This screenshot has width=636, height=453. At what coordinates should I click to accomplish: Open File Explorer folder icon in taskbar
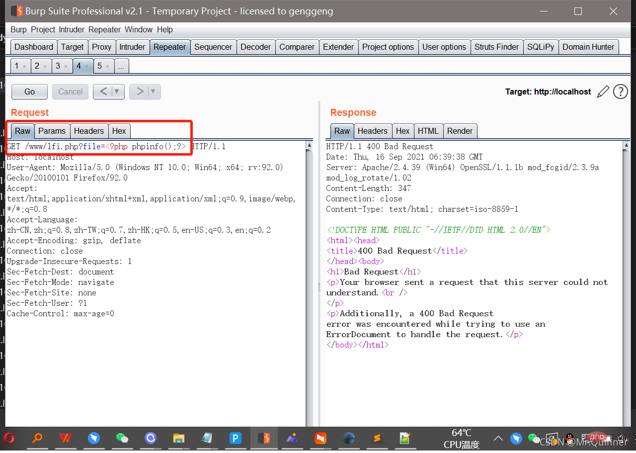click(178, 438)
